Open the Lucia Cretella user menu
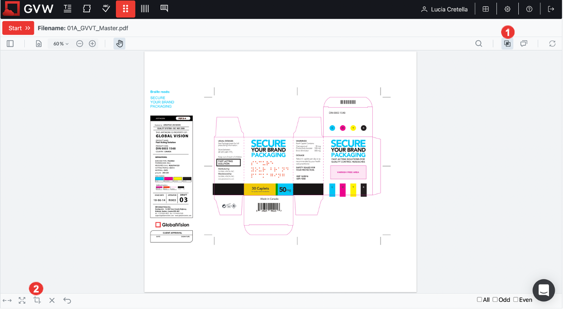Screen dimensions: 563x309 (444, 9)
